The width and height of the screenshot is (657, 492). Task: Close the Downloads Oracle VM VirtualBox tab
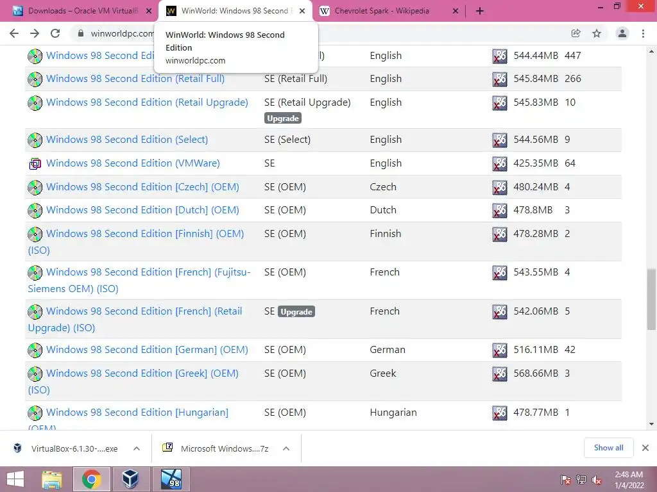pos(149,12)
